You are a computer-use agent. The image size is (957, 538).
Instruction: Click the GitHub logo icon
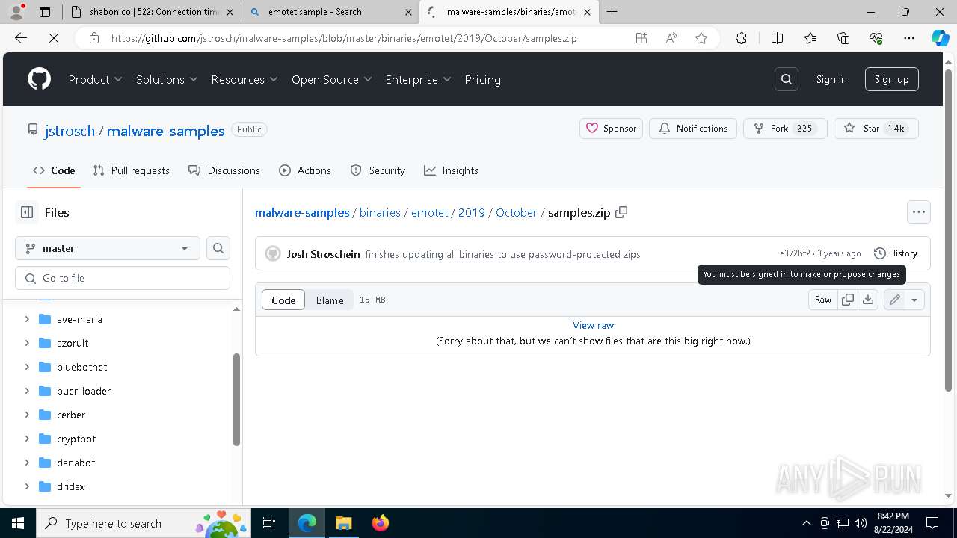(x=39, y=79)
